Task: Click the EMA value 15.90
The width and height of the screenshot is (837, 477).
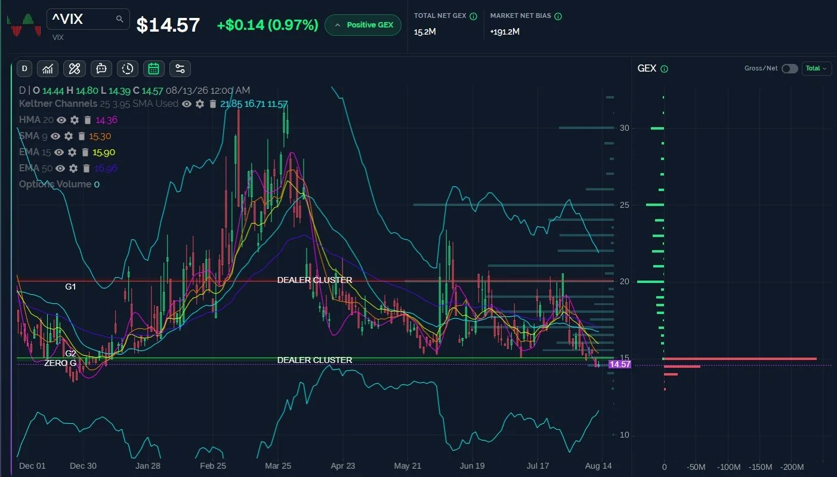Action: [104, 152]
